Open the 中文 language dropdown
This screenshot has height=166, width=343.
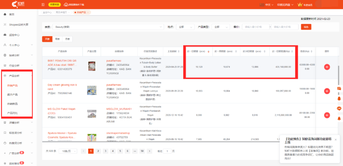(x=269, y=5)
